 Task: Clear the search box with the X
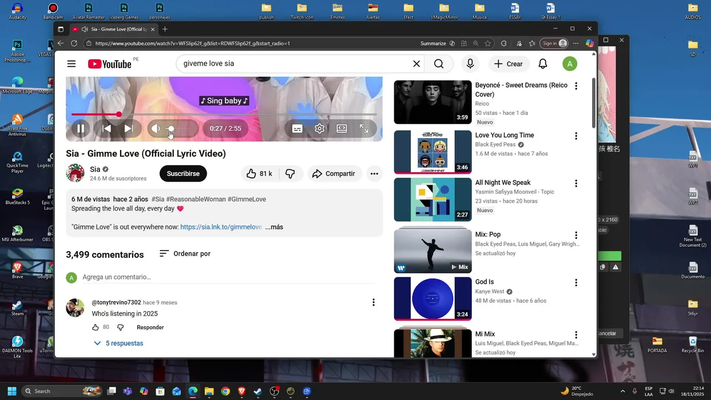[416, 64]
